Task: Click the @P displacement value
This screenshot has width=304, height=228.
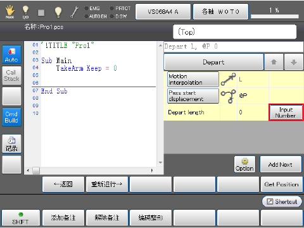Action: (243, 96)
